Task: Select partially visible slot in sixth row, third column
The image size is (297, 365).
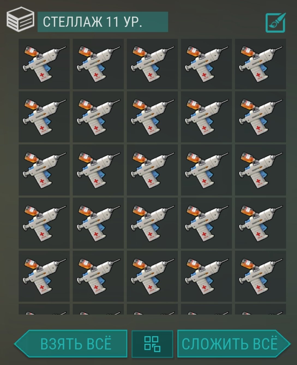Action: [x=152, y=309]
